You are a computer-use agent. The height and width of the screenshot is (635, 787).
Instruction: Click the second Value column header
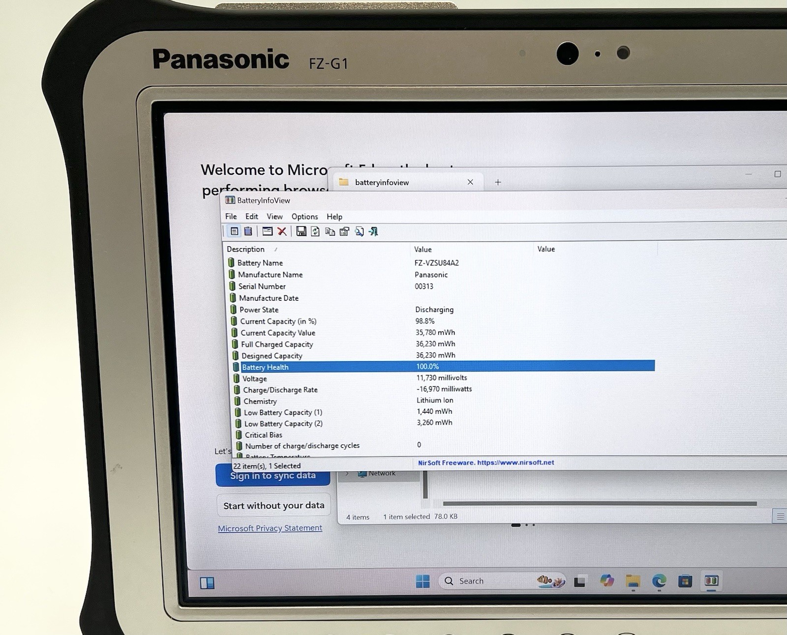pyautogui.click(x=595, y=249)
